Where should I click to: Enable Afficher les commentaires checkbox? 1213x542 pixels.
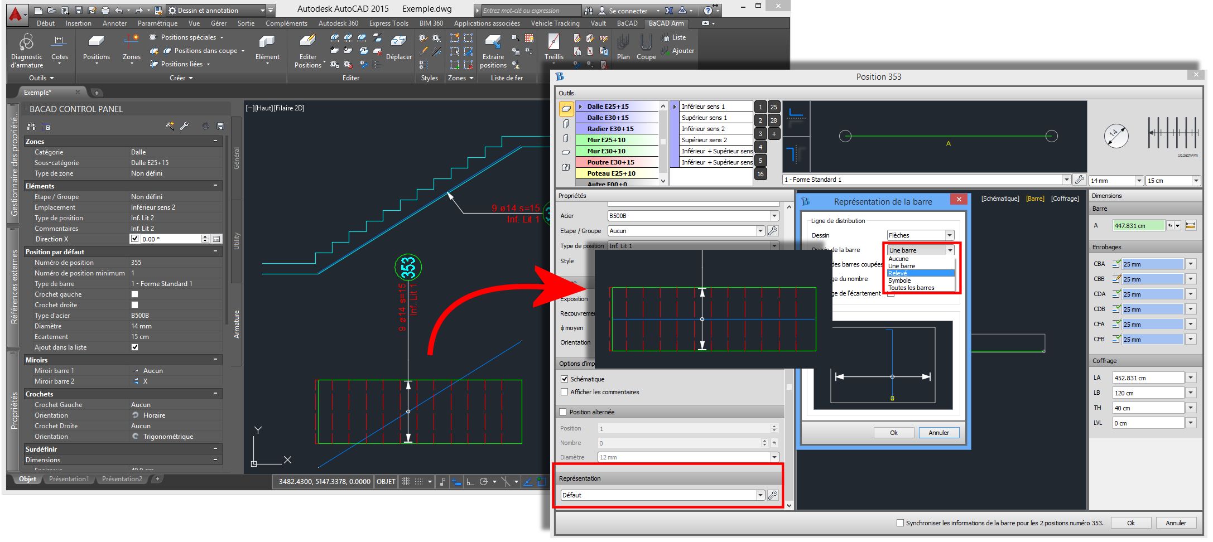(564, 392)
